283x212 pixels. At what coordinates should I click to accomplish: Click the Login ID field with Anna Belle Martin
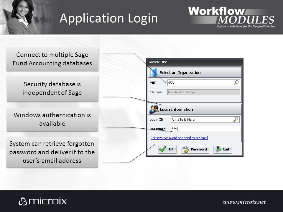pos(205,120)
